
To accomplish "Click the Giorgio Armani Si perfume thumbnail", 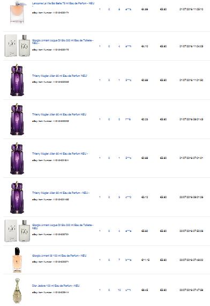I will click(x=17, y=260).
